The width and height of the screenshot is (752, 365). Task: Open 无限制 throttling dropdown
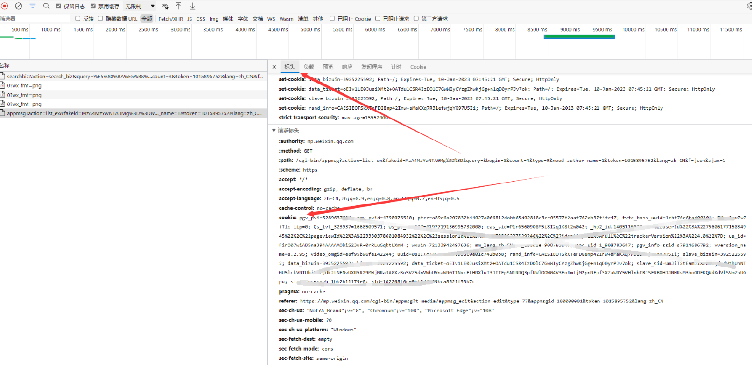coord(140,6)
